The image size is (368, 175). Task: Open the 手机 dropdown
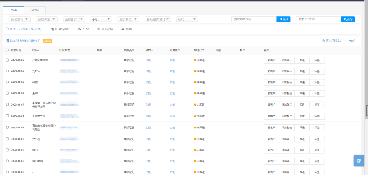pos(101,19)
